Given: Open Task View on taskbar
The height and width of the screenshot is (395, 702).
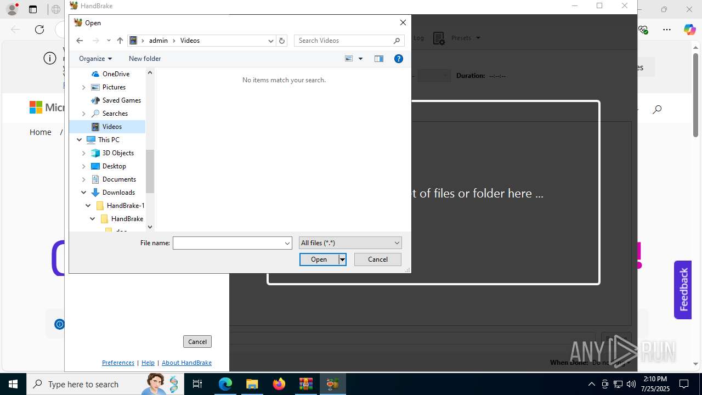Looking at the screenshot, I should pos(197,384).
